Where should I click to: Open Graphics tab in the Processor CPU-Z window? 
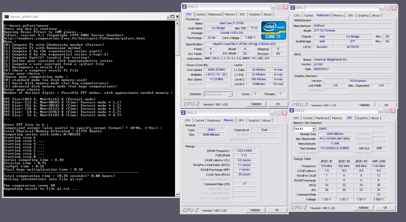tap(255, 14)
